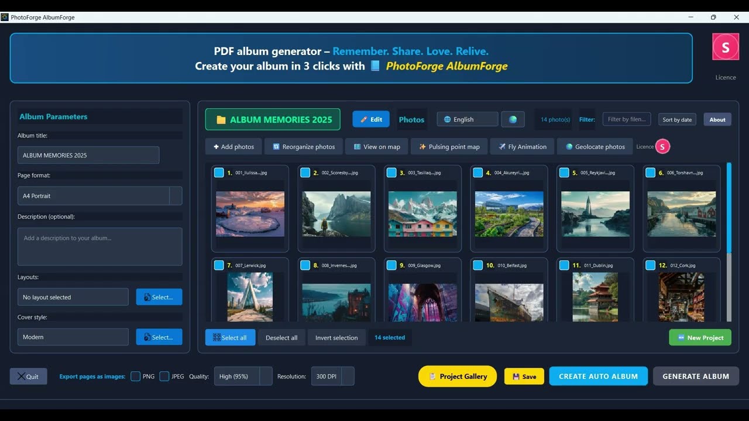Add photos with the plus button

[x=233, y=147]
